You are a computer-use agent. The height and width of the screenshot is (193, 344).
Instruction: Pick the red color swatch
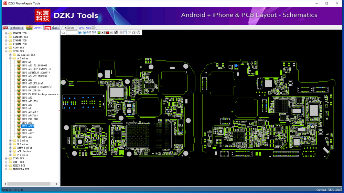coord(107,33)
